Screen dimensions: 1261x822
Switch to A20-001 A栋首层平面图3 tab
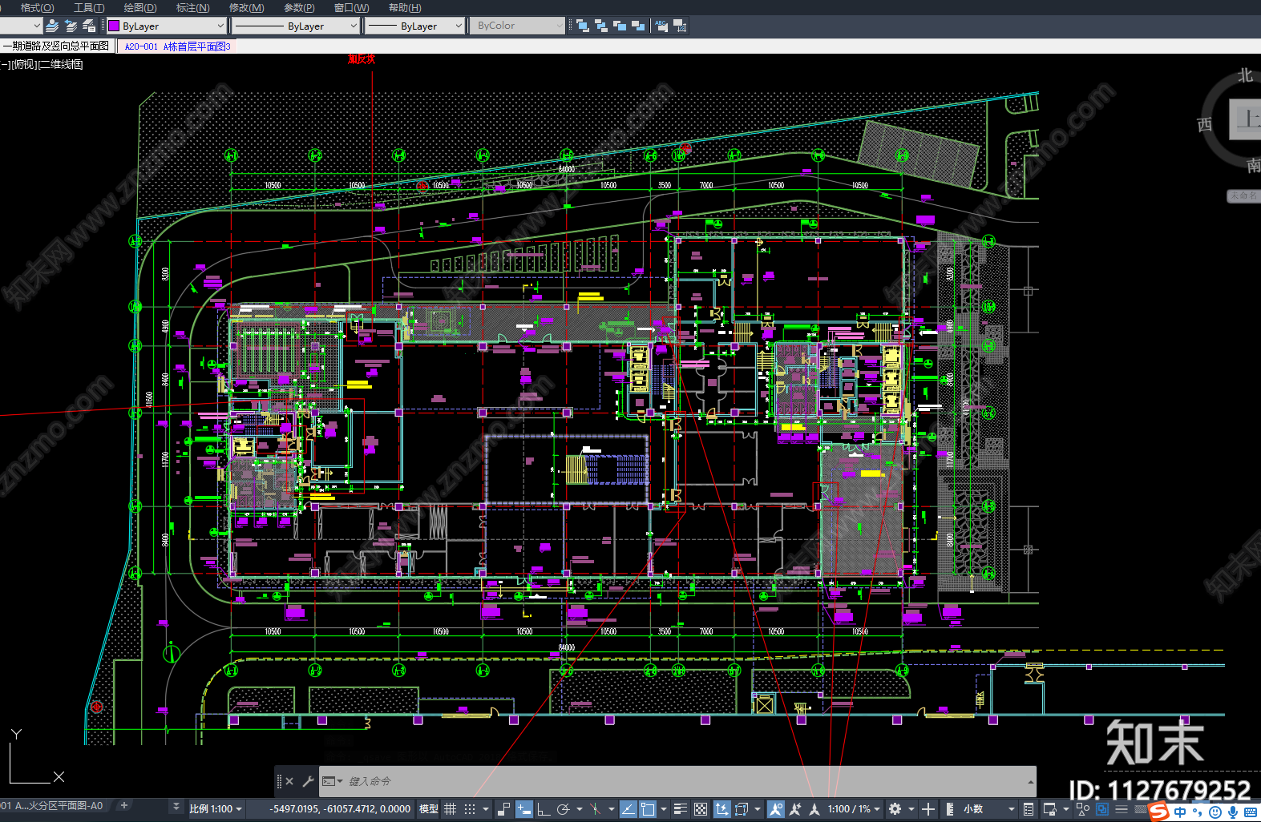[177, 46]
